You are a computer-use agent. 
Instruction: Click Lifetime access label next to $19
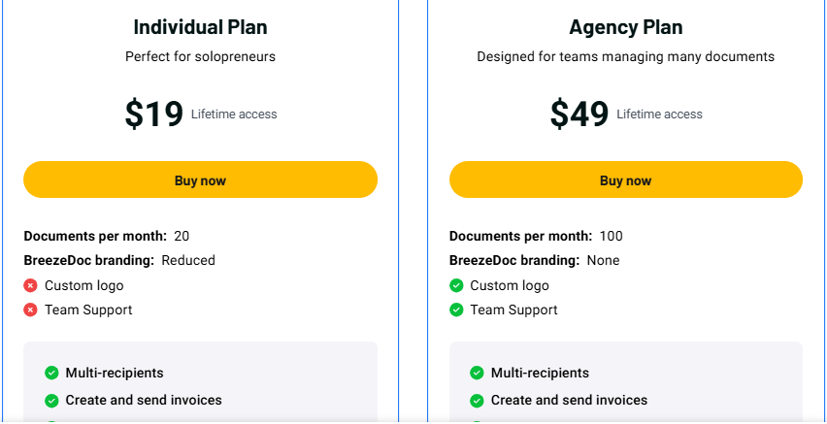pos(234,114)
